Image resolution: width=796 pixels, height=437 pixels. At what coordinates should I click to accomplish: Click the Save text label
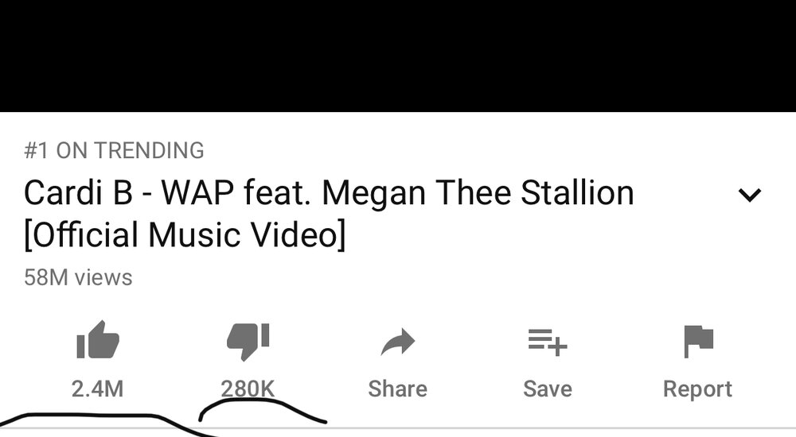[548, 389]
